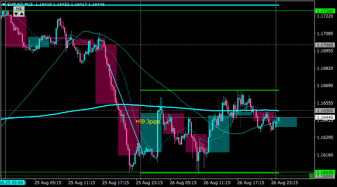Click the down arrow under H4
Viewport: 337px width, 187px height.
click(16, 14)
